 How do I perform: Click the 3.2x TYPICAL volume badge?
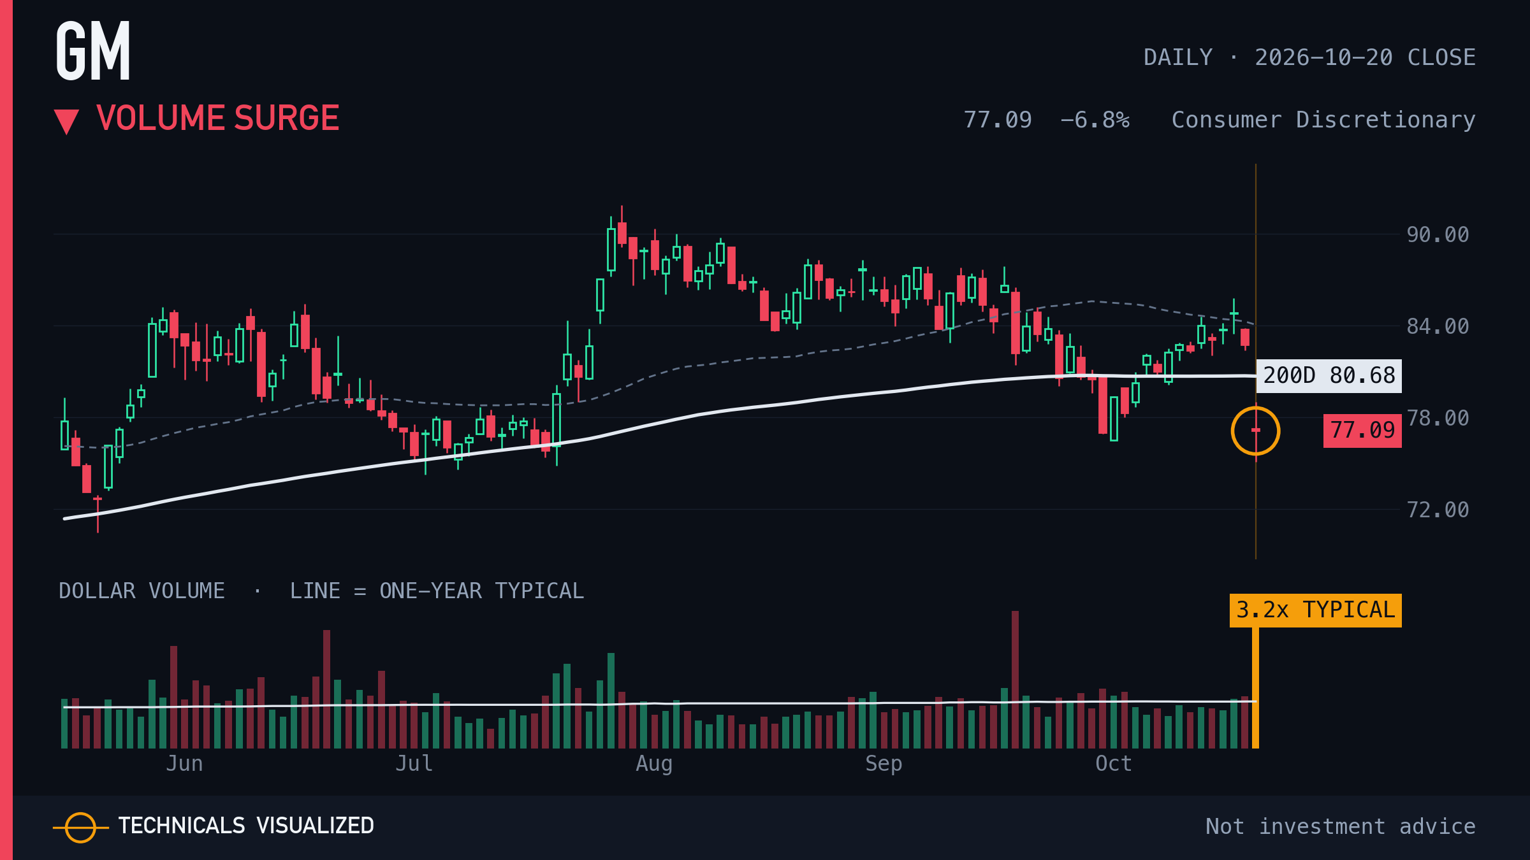pyautogui.click(x=1315, y=610)
